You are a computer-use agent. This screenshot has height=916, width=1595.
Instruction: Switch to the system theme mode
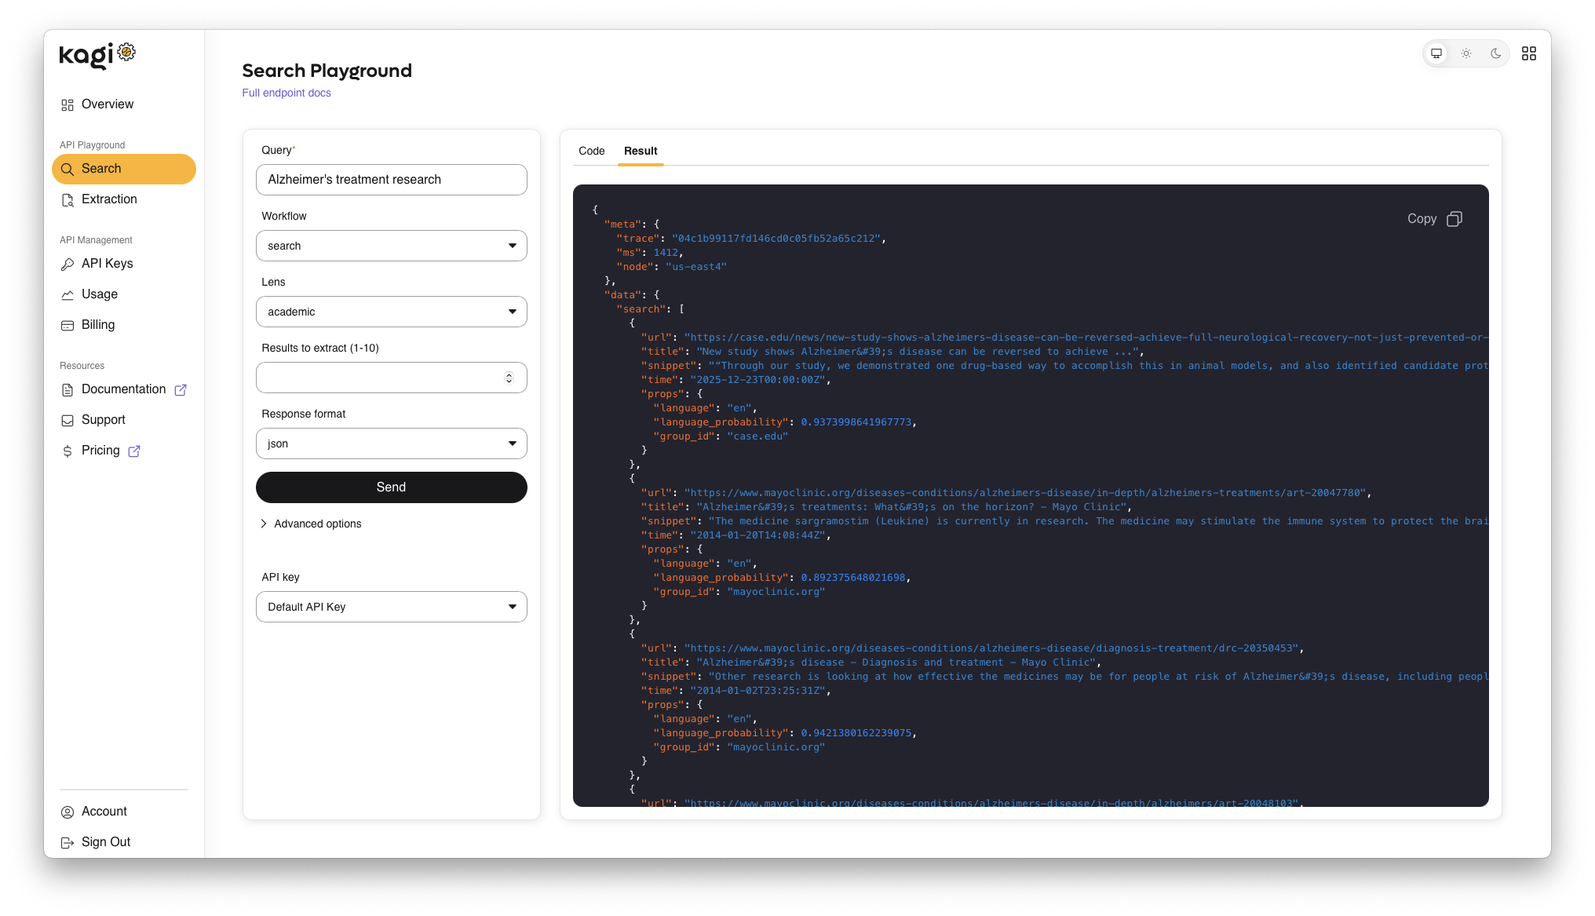[x=1436, y=53]
